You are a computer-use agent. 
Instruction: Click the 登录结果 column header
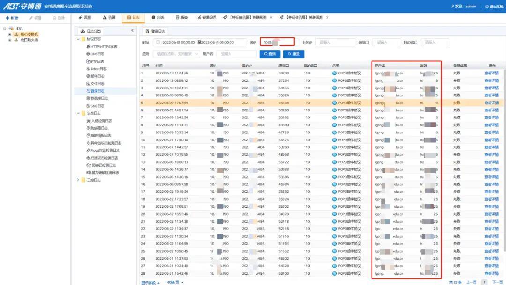[460, 66]
